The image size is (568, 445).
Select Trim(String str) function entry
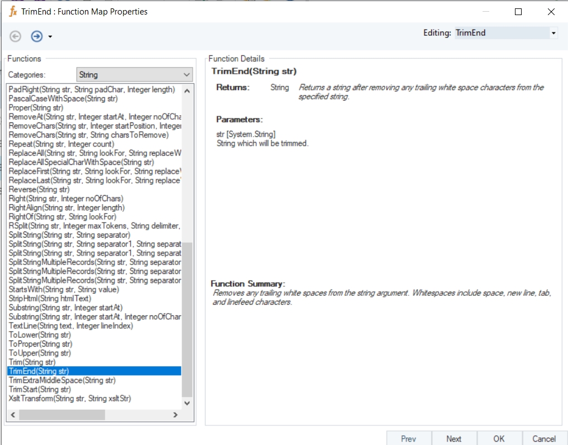click(32, 362)
